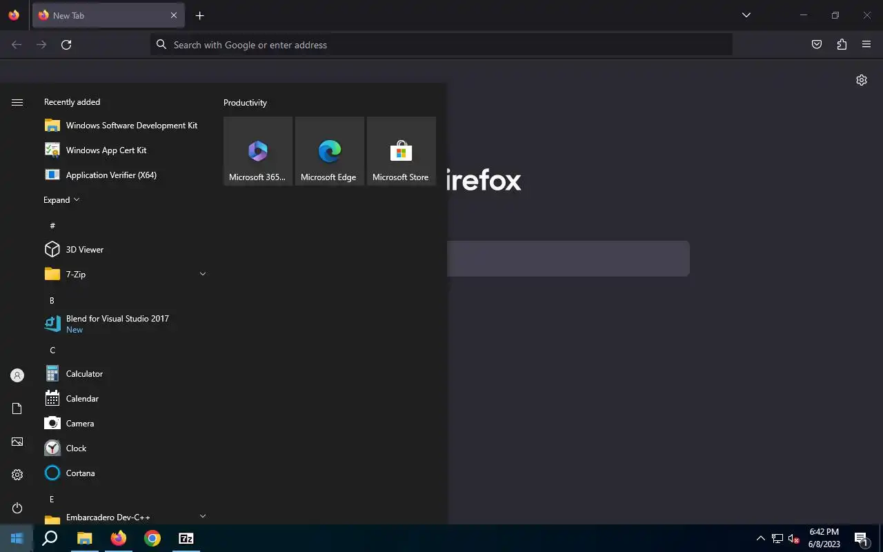Open user account icon in Start sidebar
The width and height of the screenshot is (883, 552).
point(17,375)
